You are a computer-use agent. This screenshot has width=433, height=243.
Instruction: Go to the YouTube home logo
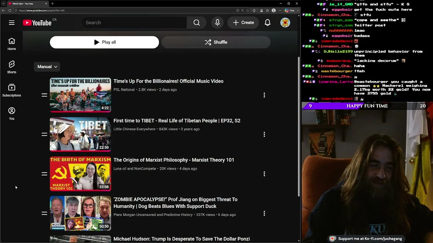(x=37, y=23)
